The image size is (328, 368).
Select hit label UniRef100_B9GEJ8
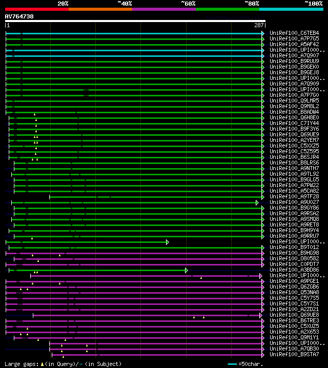[x=294, y=72]
